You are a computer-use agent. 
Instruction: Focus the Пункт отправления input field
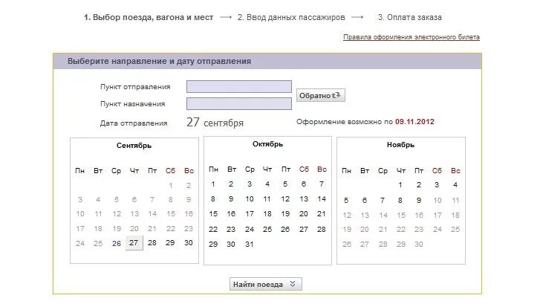pos(239,86)
